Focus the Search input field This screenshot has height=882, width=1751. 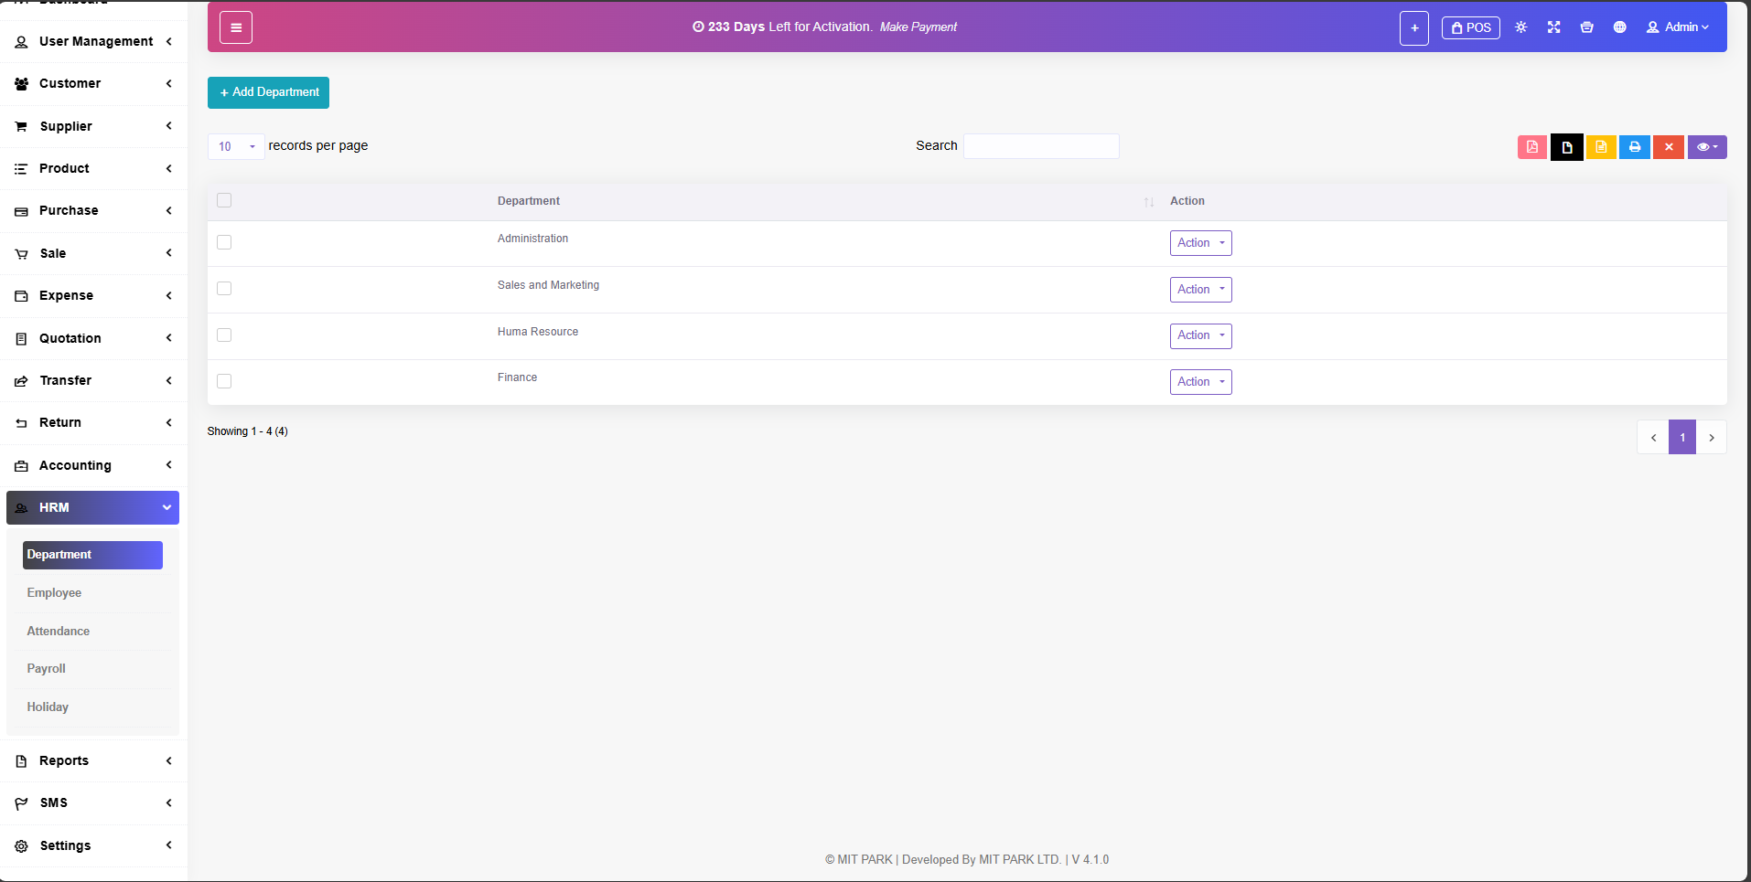[x=1041, y=146]
